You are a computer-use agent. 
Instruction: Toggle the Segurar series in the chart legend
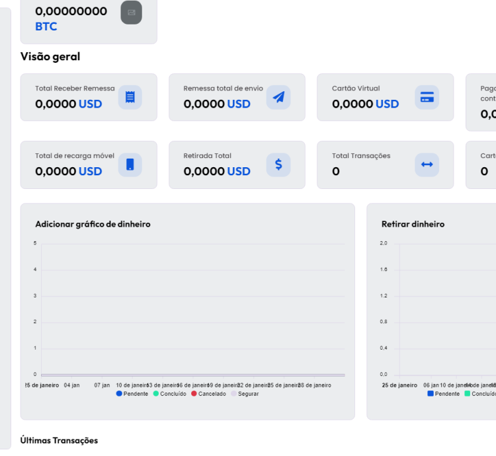[x=244, y=394]
